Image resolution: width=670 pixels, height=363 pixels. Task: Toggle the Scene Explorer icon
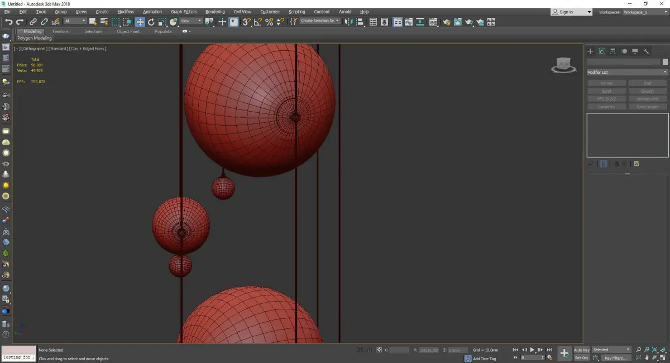pos(374,22)
